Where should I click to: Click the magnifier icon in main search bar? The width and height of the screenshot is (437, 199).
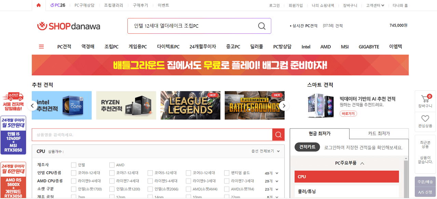pos(261,26)
